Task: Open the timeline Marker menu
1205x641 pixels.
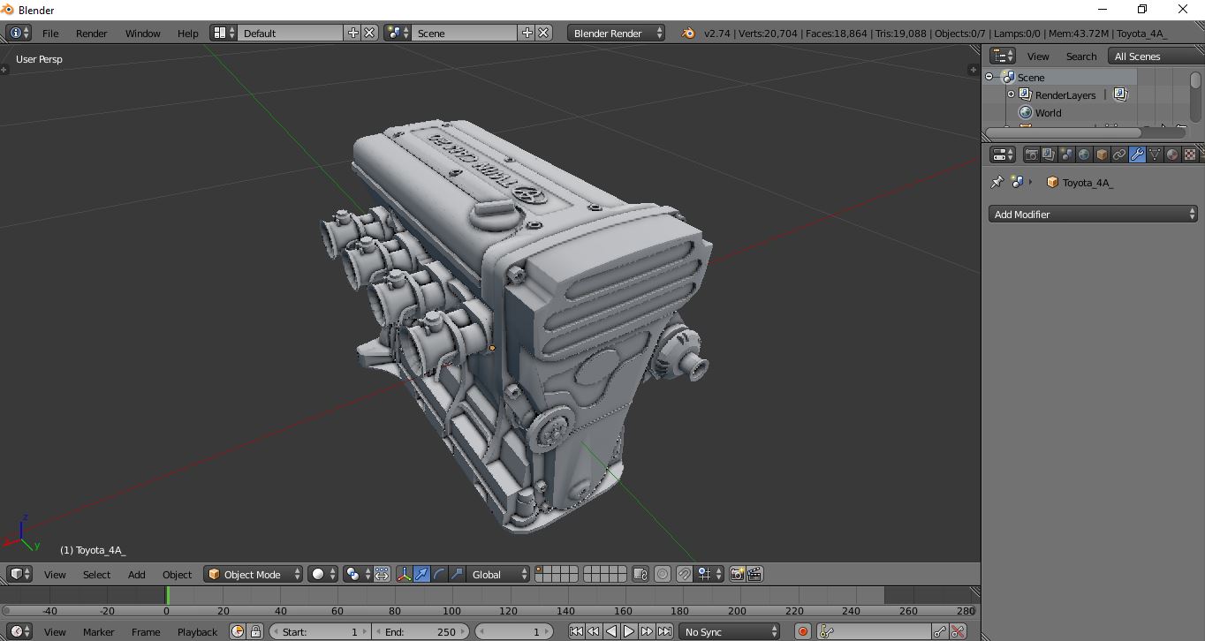Action: (98, 631)
